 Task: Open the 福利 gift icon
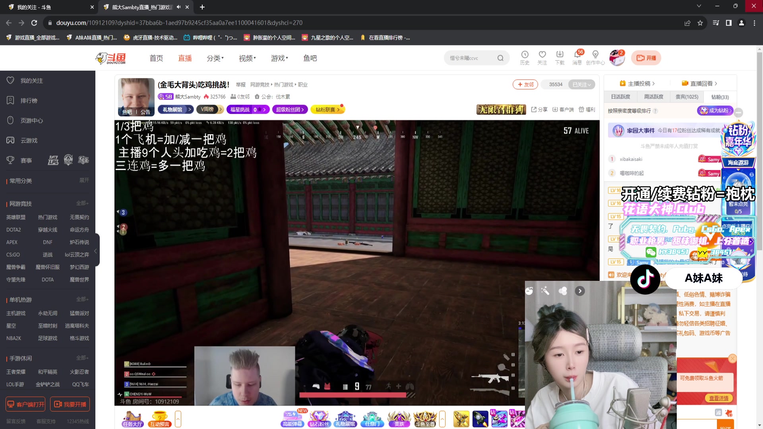pos(587,109)
